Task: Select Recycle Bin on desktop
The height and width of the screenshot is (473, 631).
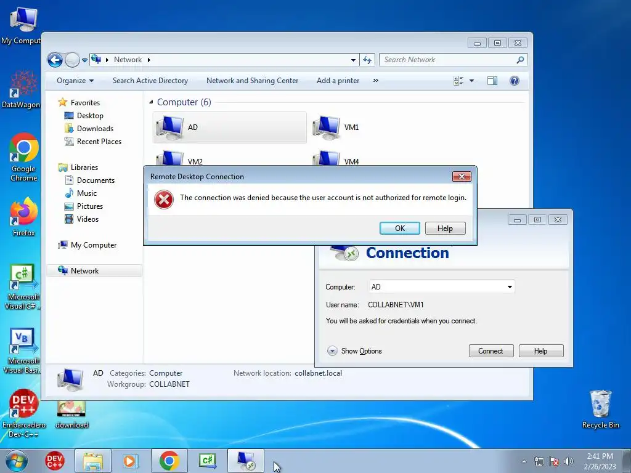Action: point(600,410)
